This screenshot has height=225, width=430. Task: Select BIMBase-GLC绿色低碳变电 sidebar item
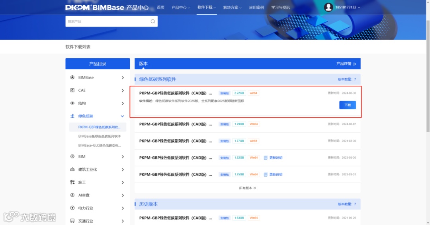coord(100,146)
